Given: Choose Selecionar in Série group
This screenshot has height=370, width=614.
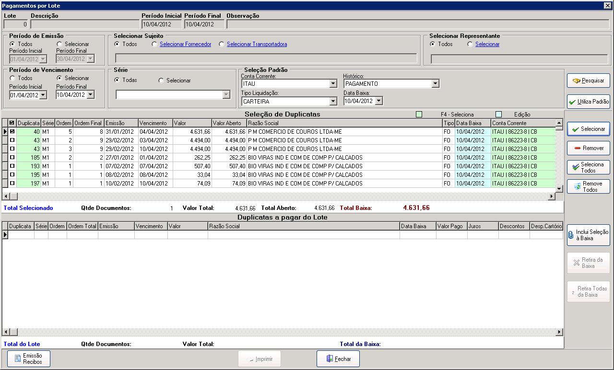Looking at the screenshot, I should [161, 81].
